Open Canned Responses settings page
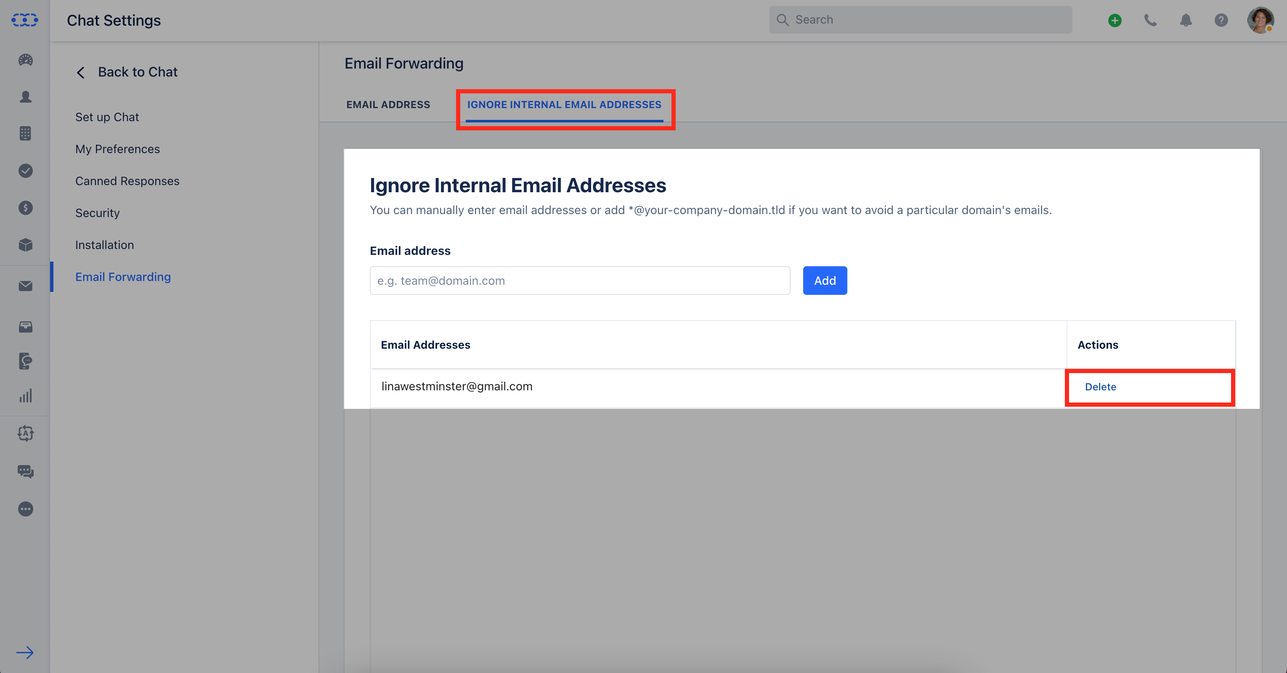Screen dimensions: 1287x673 (127, 181)
